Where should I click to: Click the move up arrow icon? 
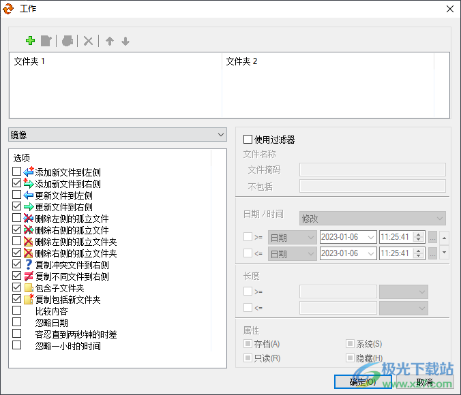point(110,41)
